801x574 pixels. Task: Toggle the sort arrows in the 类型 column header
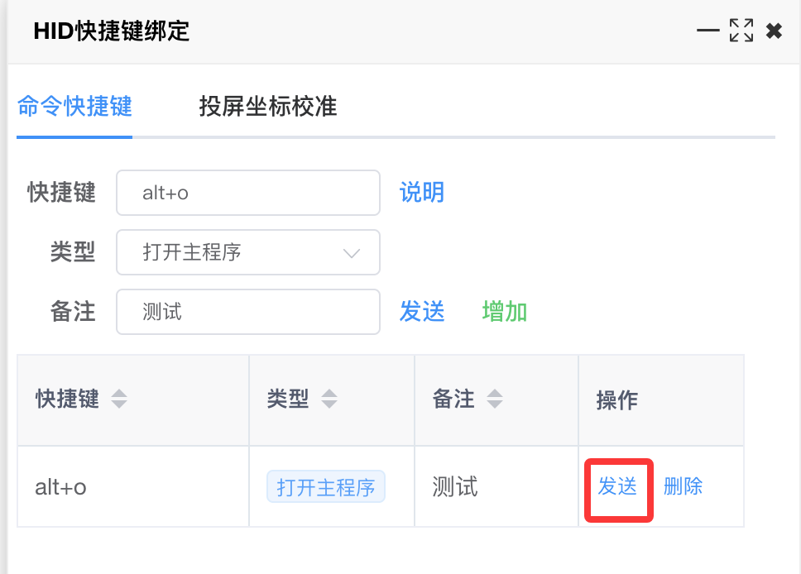(329, 400)
